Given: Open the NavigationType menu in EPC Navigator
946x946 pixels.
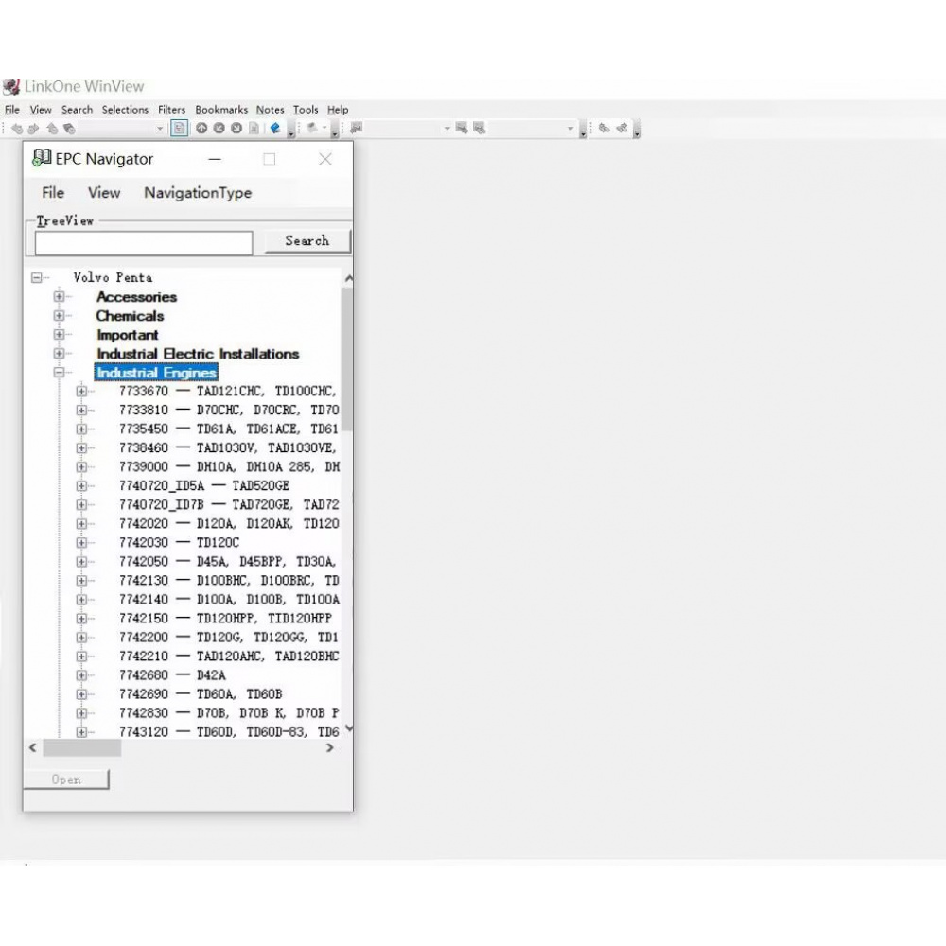Looking at the screenshot, I should (x=198, y=193).
